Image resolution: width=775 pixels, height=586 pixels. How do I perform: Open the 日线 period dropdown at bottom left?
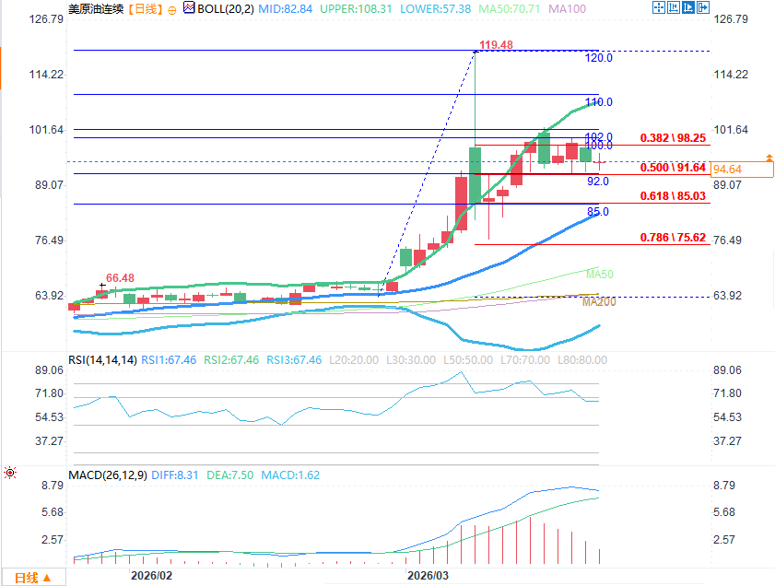point(32,578)
